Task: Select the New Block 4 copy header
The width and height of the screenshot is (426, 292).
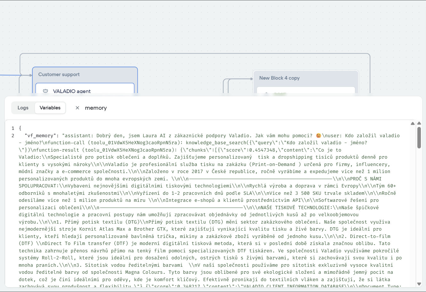Action: point(306,78)
